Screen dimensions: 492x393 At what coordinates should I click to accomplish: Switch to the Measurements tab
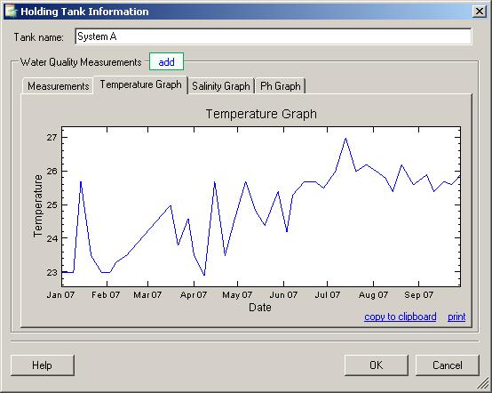(58, 85)
